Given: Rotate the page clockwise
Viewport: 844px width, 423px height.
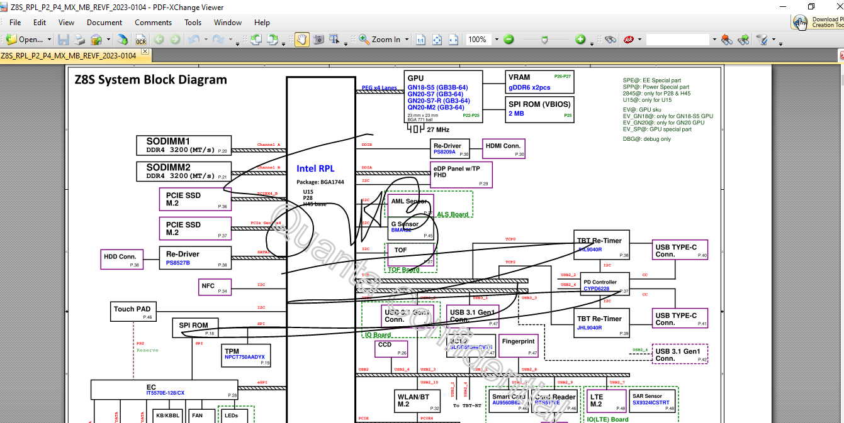Looking at the screenshot, I should [273, 40].
